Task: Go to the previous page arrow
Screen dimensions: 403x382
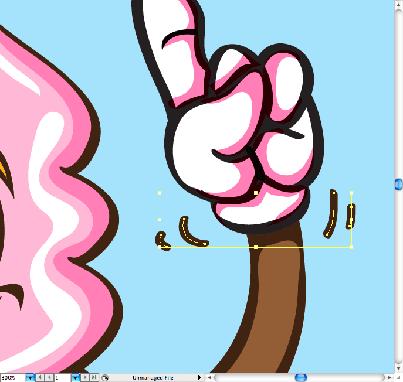Action: click(49, 378)
